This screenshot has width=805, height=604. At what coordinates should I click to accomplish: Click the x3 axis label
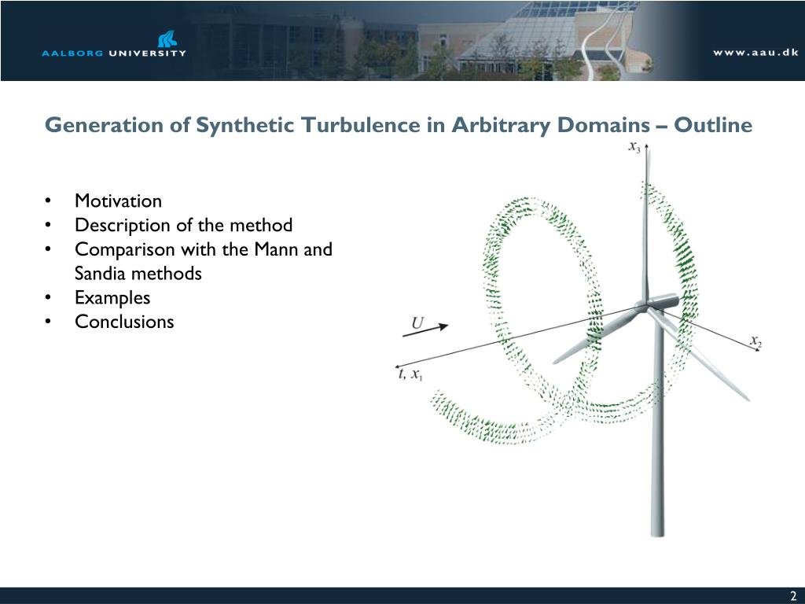click(x=634, y=147)
